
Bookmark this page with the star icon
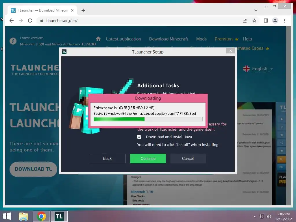254,21
